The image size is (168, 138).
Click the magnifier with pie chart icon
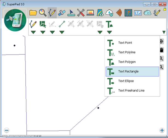[43, 13]
